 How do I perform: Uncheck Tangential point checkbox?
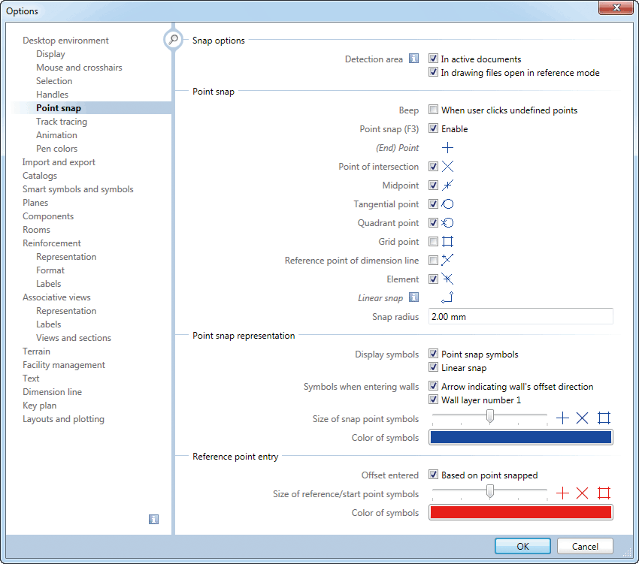[x=433, y=204]
